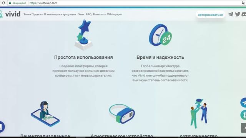The image size is (246, 138).
Task: Click the авторизоваться login button
Action: (x=210, y=15)
